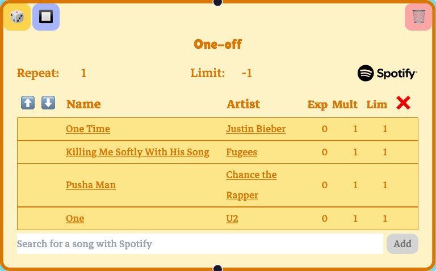The width and height of the screenshot is (436, 271).
Task: Open the Pusha Man song link
Action: (x=91, y=185)
